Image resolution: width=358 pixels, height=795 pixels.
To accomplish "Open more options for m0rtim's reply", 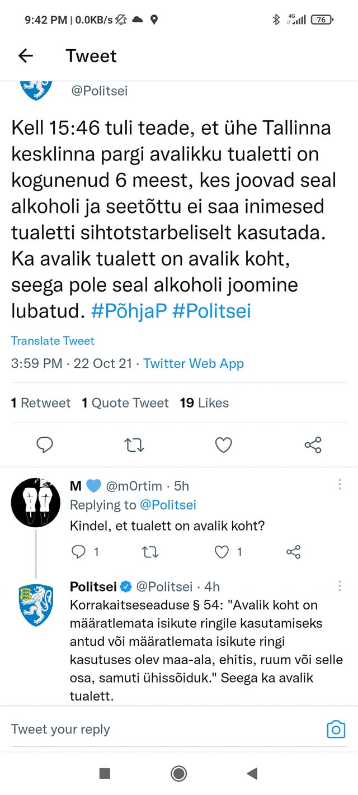I will (x=340, y=485).
